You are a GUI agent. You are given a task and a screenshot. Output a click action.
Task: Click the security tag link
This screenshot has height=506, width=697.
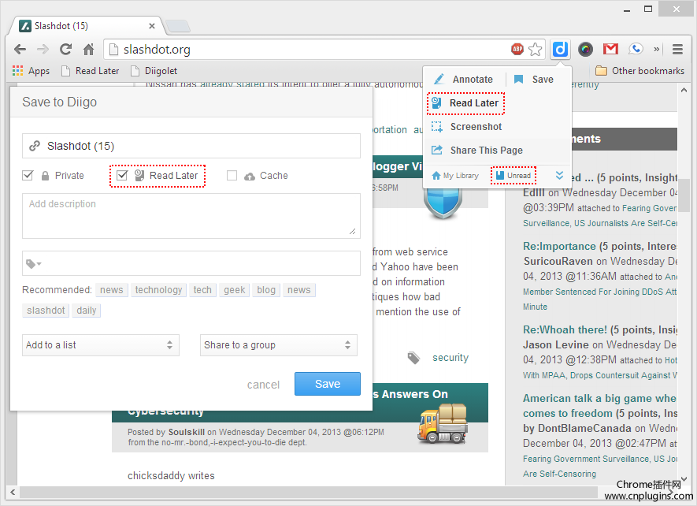point(450,358)
